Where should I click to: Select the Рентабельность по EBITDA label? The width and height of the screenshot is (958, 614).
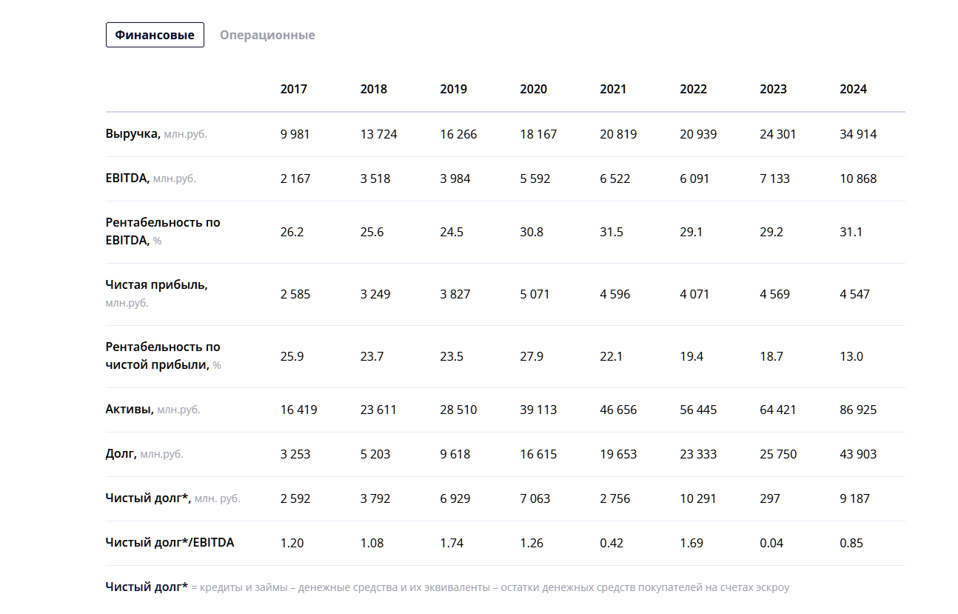[163, 231]
